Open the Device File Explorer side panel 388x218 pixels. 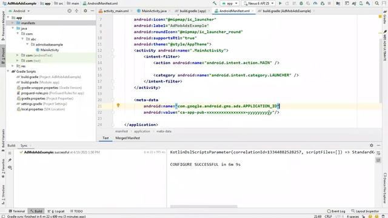pyautogui.click(x=385, y=188)
